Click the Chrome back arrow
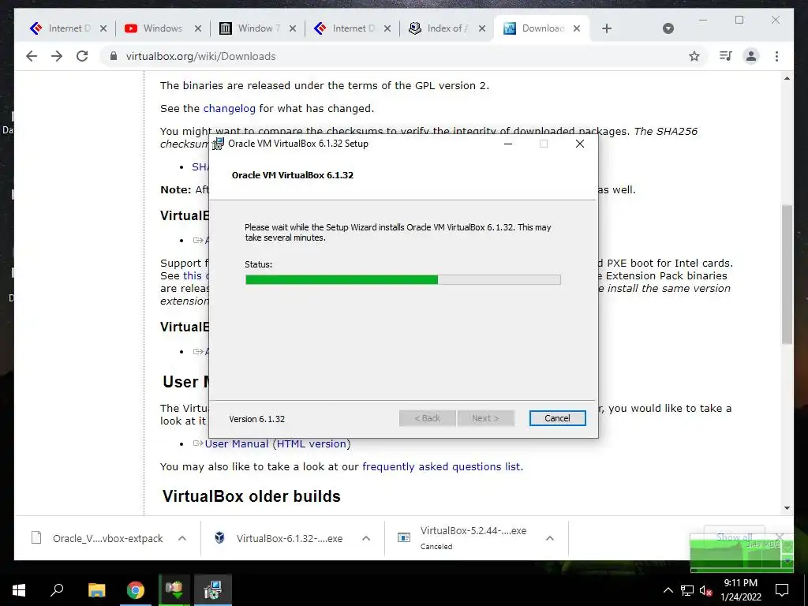The width and height of the screenshot is (808, 606). (32, 56)
